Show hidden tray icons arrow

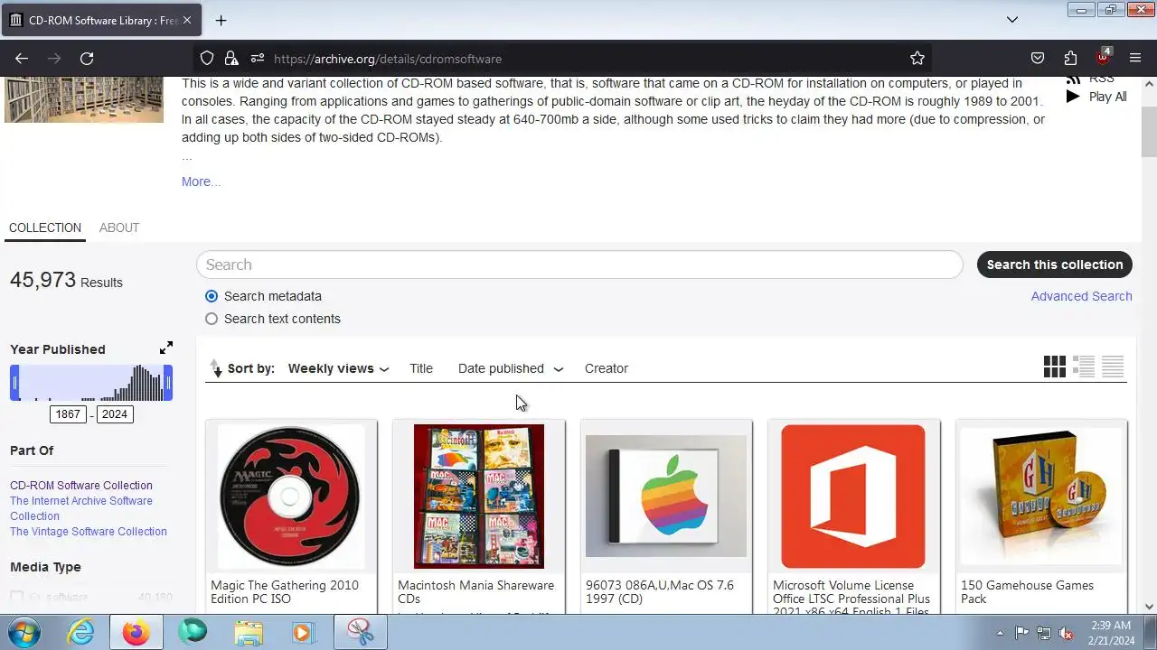[x=1000, y=633]
